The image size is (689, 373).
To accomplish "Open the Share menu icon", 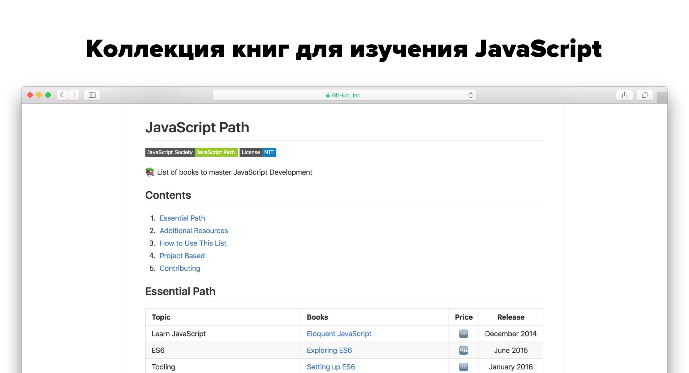I will coord(625,95).
